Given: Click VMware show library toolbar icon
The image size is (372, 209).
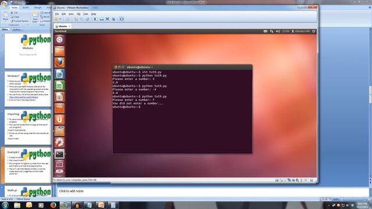Looking at the screenshot, I should pos(95,19).
